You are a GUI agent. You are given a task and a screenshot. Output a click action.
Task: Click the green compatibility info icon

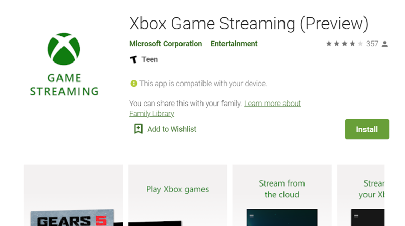pyautogui.click(x=133, y=83)
